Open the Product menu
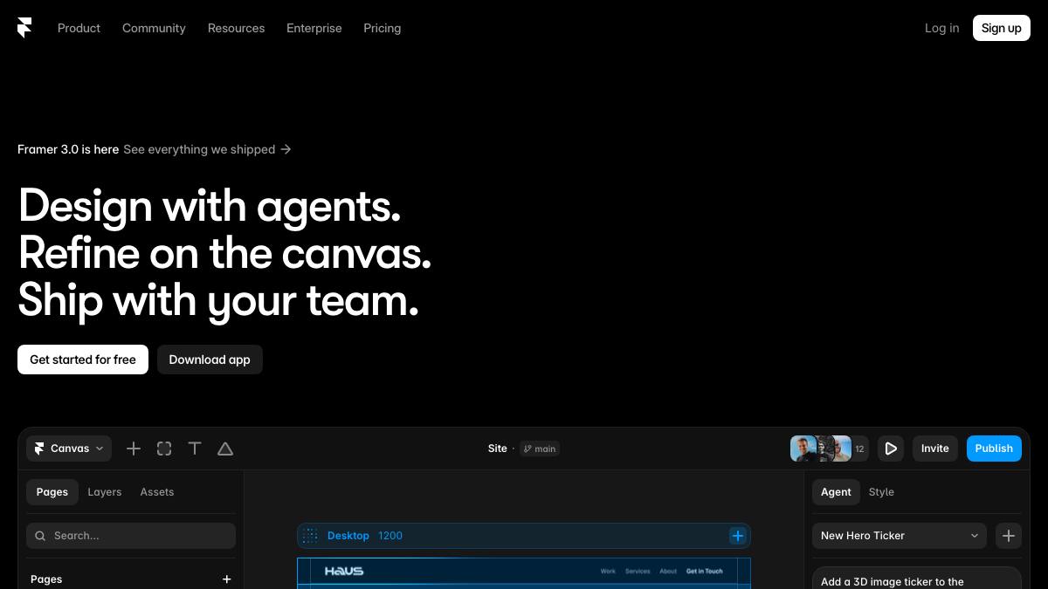 [79, 28]
